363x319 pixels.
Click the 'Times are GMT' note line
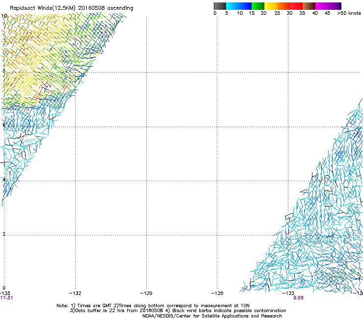[153, 306]
